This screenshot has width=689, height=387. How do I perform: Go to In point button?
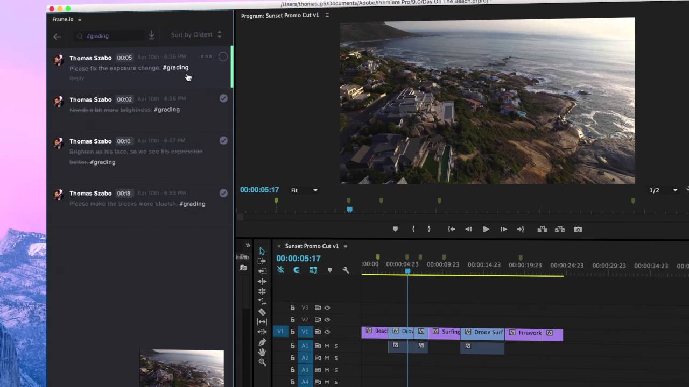click(x=452, y=229)
